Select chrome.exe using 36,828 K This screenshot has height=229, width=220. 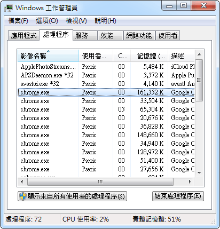tap(106, 127)
